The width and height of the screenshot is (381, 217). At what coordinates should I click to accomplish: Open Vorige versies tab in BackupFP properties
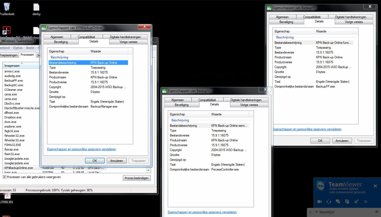click(354, 22)
